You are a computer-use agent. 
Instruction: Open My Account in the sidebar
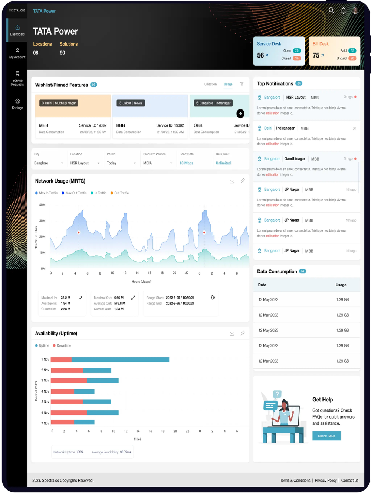coord(17,53)
